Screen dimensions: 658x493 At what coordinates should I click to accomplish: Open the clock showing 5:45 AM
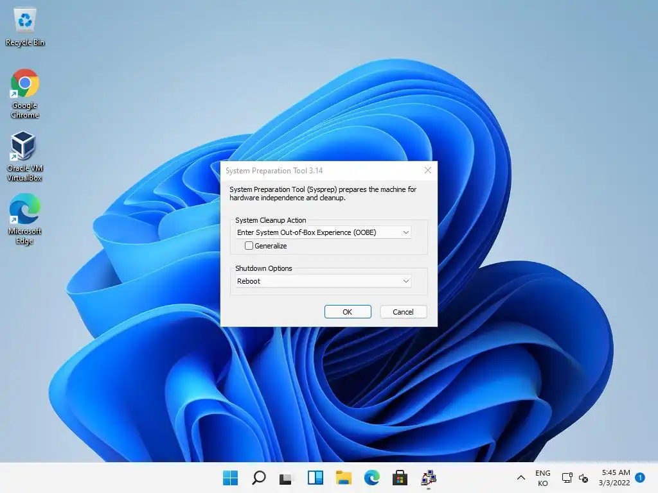click(x=615, y=478)
